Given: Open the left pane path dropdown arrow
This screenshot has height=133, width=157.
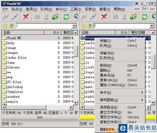Looking at the screenshot, I should tap(74, 26).
